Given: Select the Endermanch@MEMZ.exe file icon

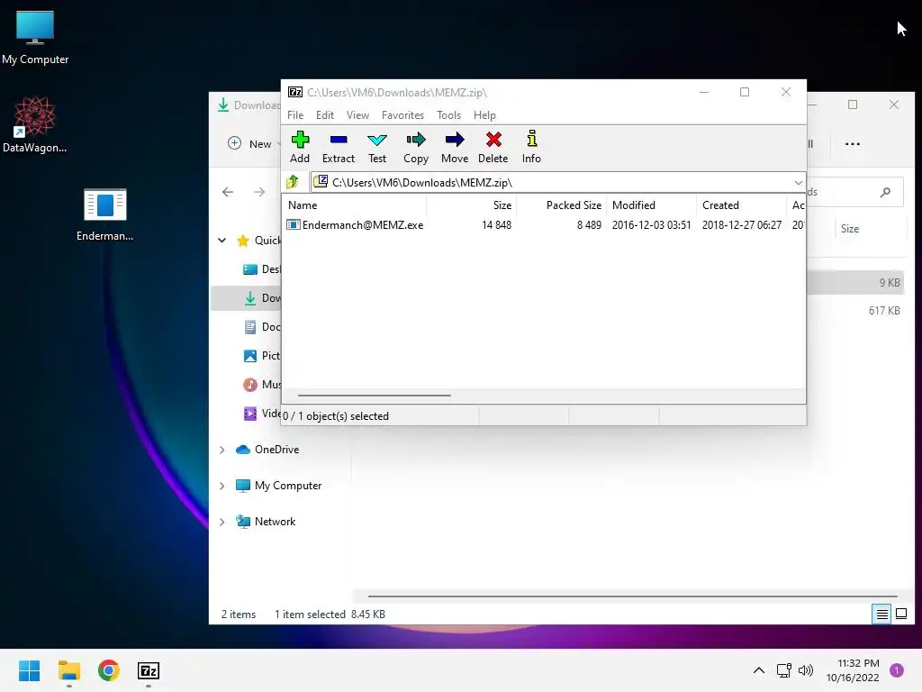Looking at the screenshot, I should [293, 224].
